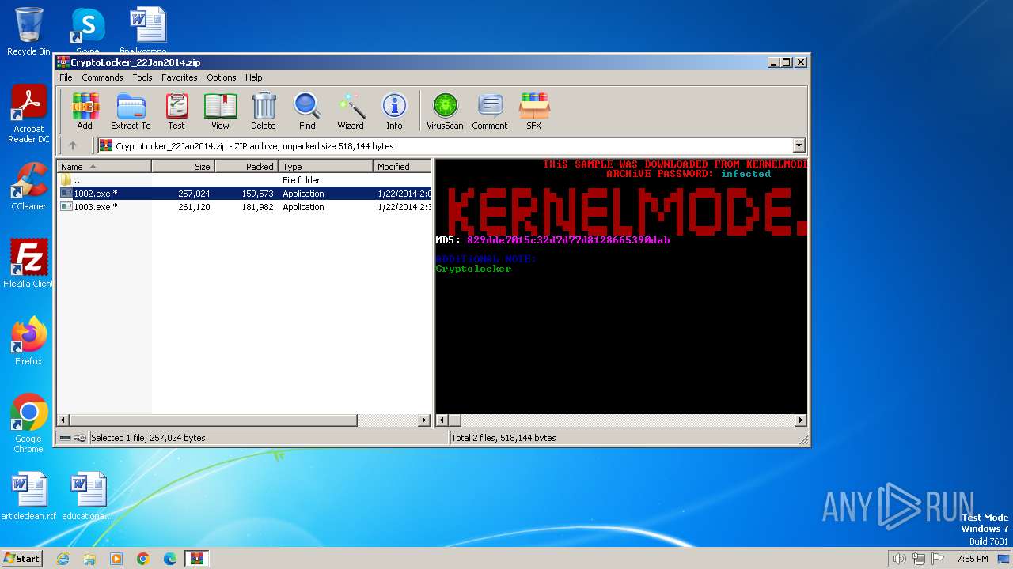Sort files by Name column
Viewport: 1013px width, 569px height.
coord(104,167)
